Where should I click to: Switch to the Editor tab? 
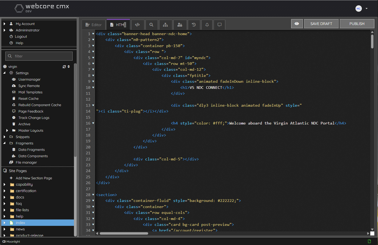[94, 25]
